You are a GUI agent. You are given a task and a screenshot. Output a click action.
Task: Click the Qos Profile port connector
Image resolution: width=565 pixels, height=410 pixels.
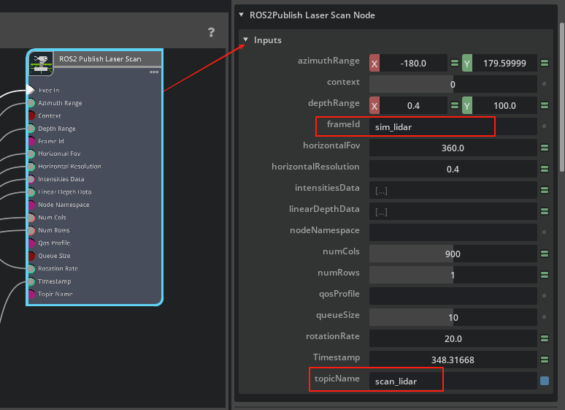tap(31, 243)
